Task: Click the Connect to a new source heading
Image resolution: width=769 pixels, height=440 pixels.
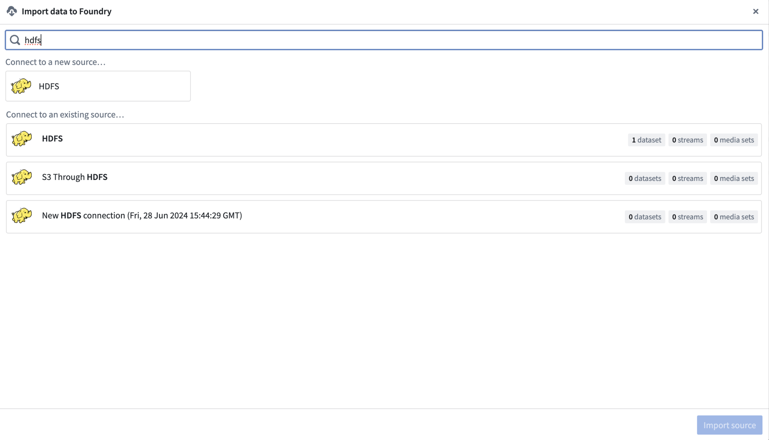Action: click(56, 62)
